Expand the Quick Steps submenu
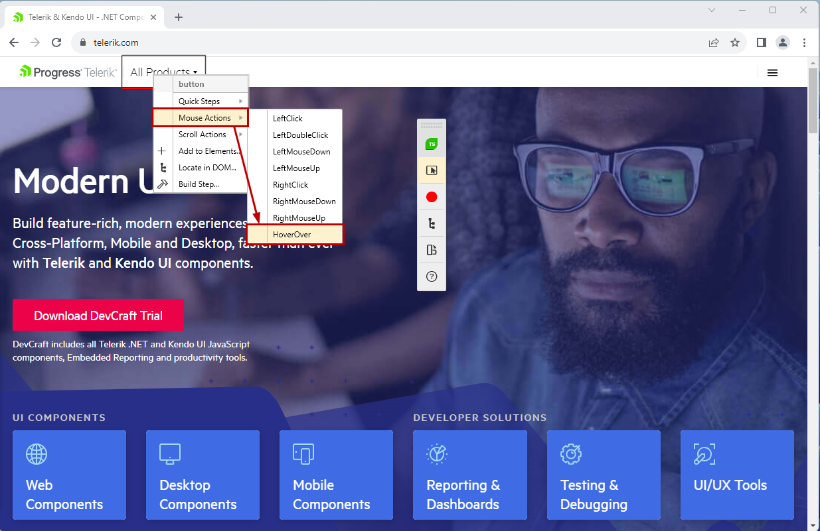Viewport: 820px width, 531px height. click(201, 101)
